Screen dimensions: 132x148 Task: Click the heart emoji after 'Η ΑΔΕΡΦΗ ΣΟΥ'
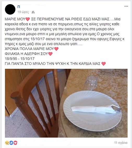click(50, 54)
